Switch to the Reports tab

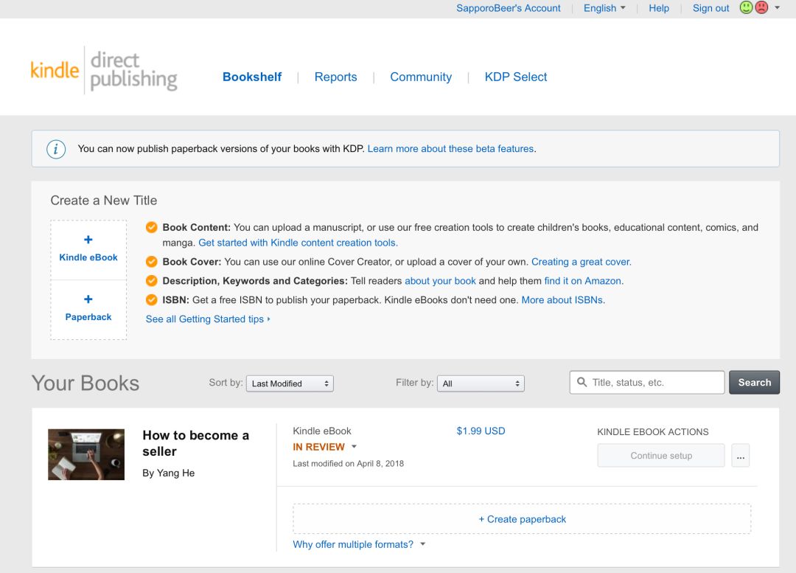click(x=335, y=77)
